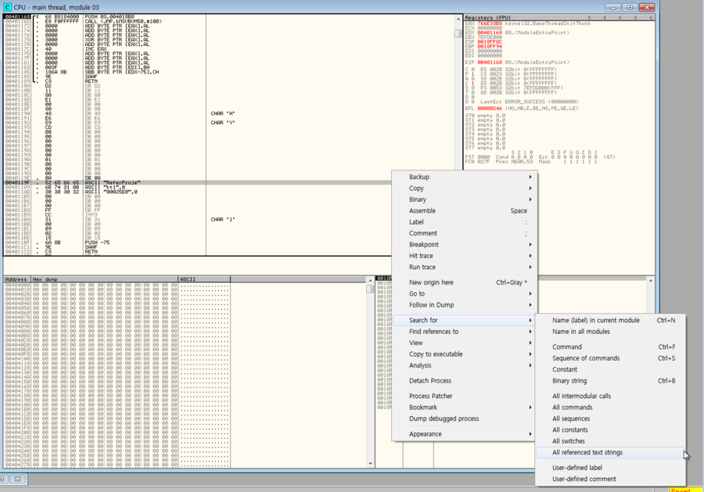Choose Sequence of commands search

pyautogui.click(x=587, y=358)
